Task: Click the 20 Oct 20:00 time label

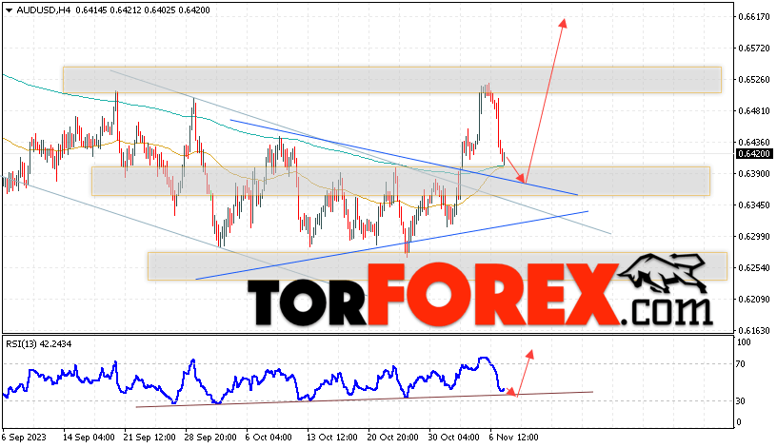Action: [393, 438]
